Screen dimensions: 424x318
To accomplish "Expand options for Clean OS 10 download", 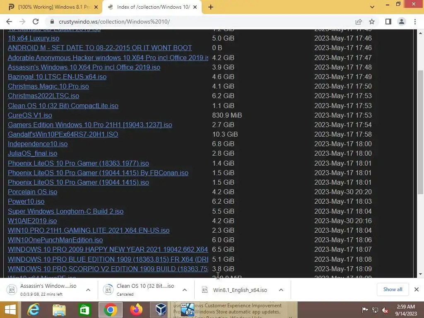I will (185, 290).
